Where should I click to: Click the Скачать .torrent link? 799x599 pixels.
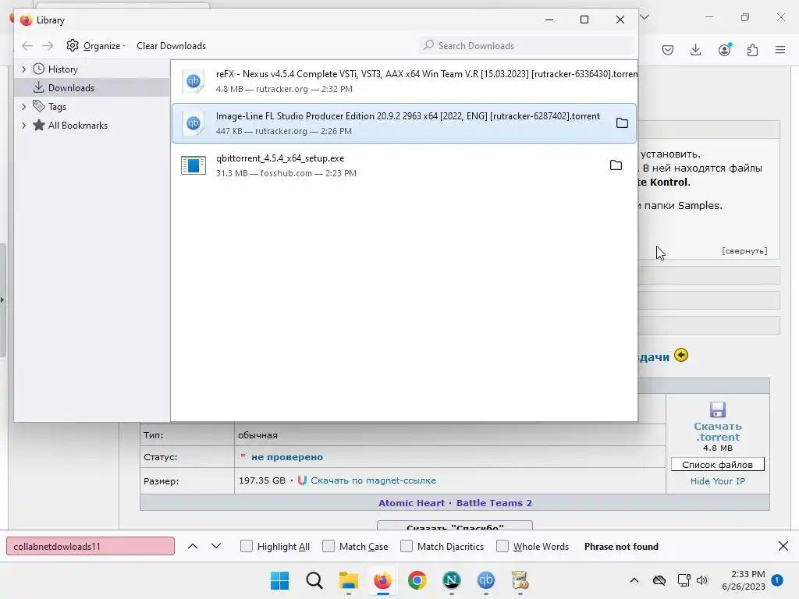coord(718,432)
